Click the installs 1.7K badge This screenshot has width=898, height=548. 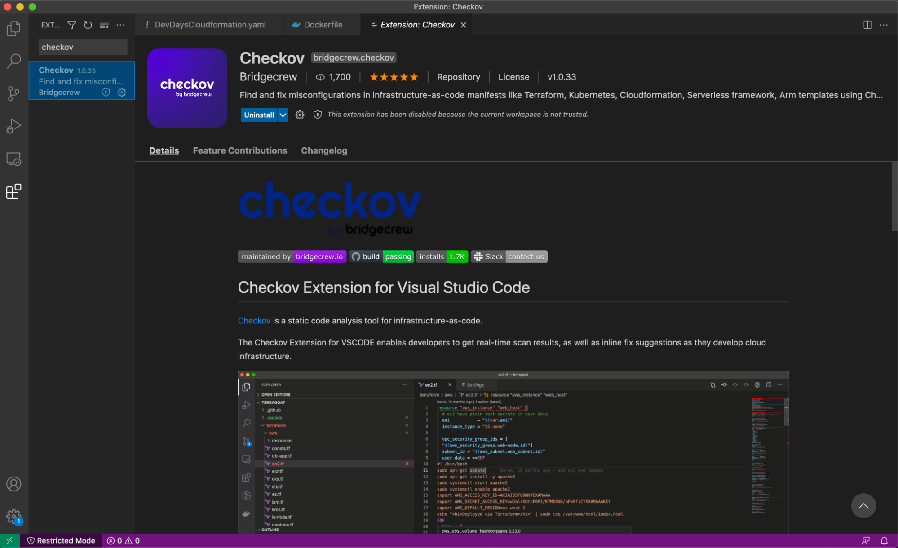(442, 257)
